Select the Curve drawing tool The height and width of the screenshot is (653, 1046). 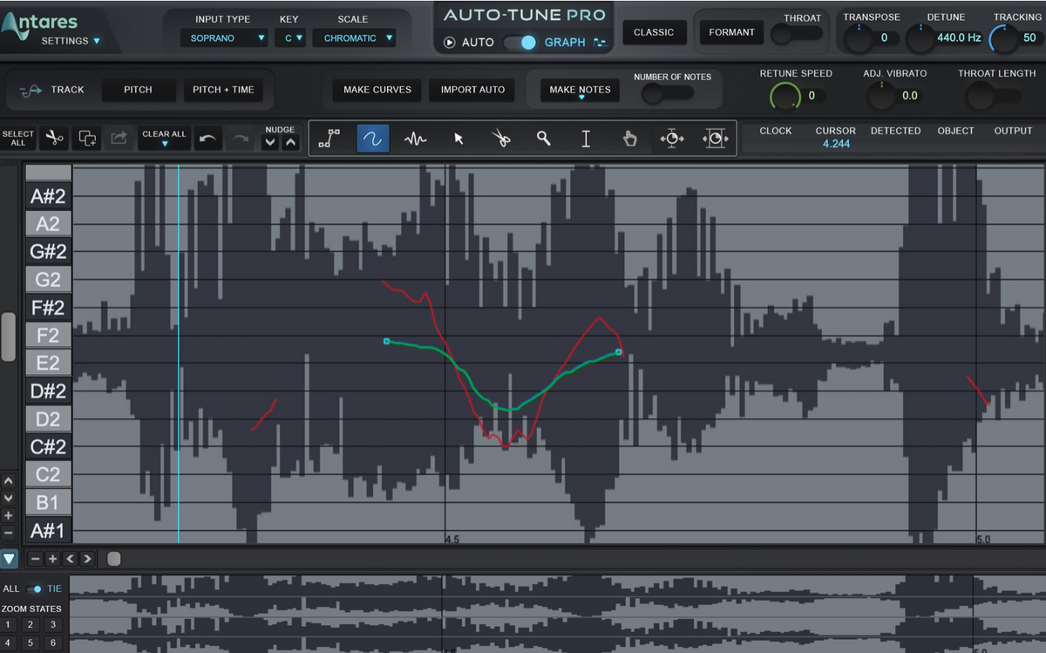pos(372,138)
